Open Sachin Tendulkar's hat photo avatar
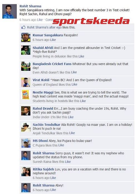 [x=26, y=127]
